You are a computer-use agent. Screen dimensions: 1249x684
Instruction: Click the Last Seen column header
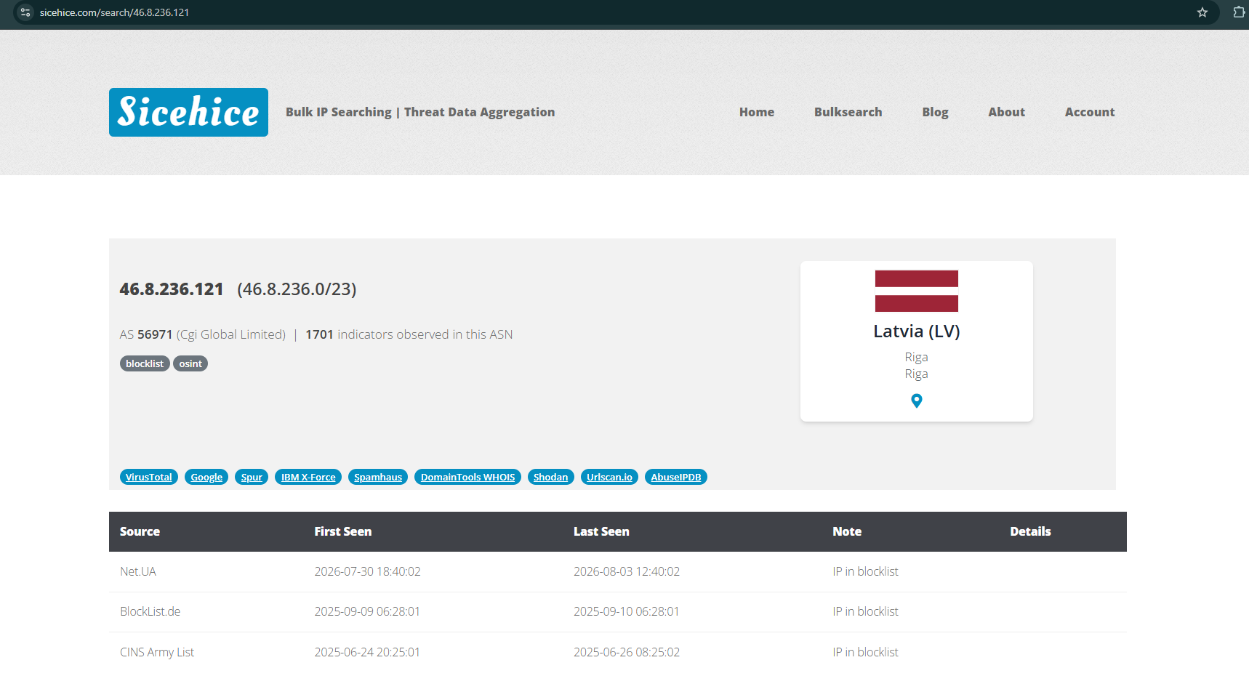point(601,531)
